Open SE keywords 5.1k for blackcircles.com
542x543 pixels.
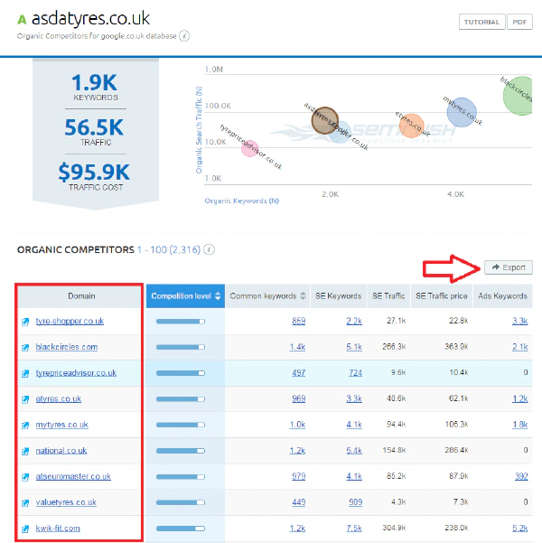pyautogui.click(x=354, y=347)
